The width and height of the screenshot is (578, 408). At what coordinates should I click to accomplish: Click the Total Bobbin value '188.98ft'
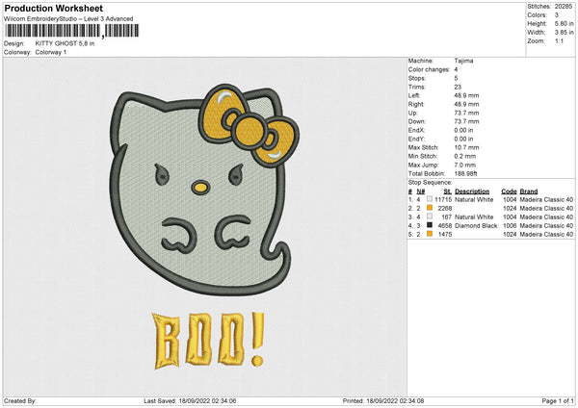click(465, 174)
